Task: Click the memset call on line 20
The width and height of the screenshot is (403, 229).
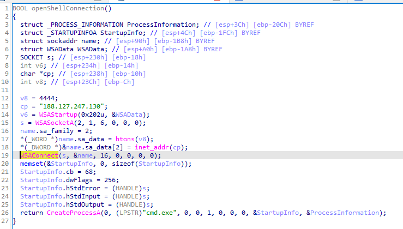Action: (32, 164)
